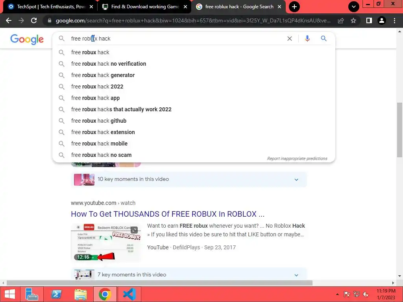Image resolution: width=403 pixels, height=302 pixels.
Task: Choose suggestion free robux hack extension
Action: click(194, 132)
